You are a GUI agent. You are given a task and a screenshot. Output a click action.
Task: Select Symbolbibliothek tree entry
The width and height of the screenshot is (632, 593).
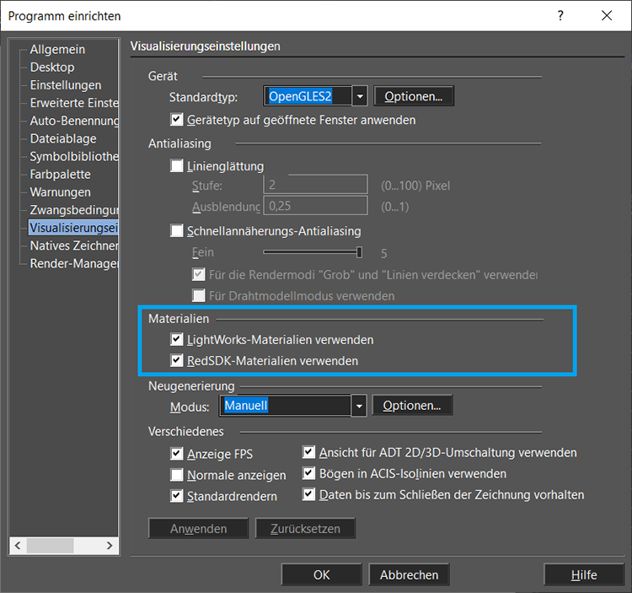[74, 157]
